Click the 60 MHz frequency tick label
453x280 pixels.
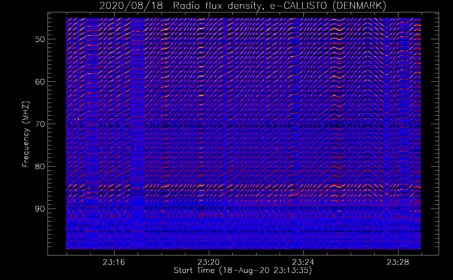40,82
